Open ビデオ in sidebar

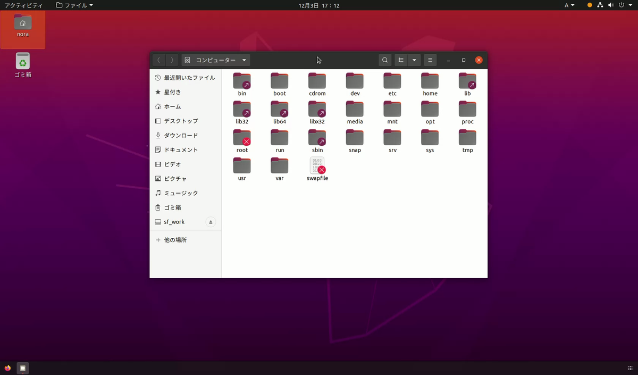[186, 164]
